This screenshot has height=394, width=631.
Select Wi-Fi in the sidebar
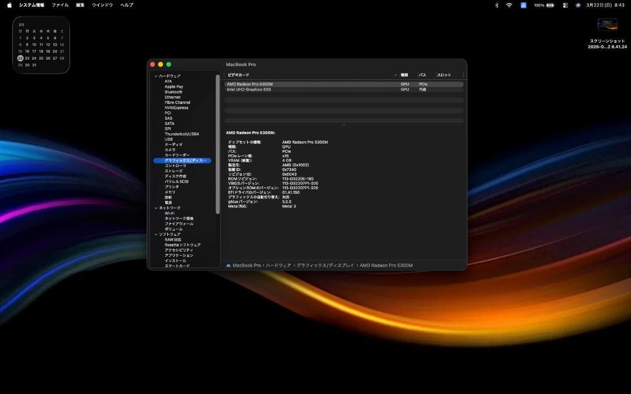point(169,213)
